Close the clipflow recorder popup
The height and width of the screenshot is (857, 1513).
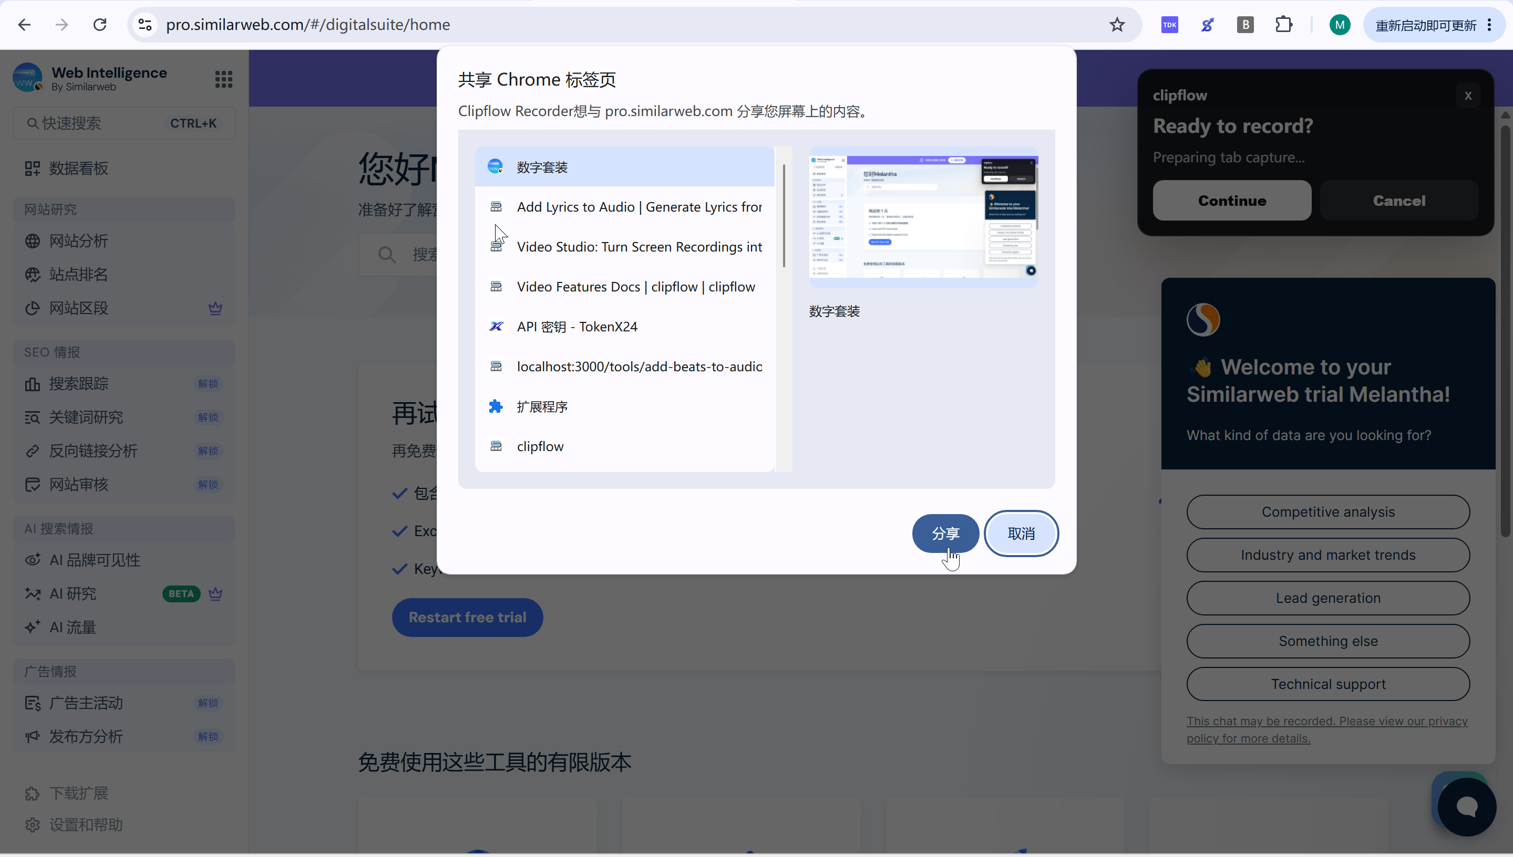click(1468, 96)
